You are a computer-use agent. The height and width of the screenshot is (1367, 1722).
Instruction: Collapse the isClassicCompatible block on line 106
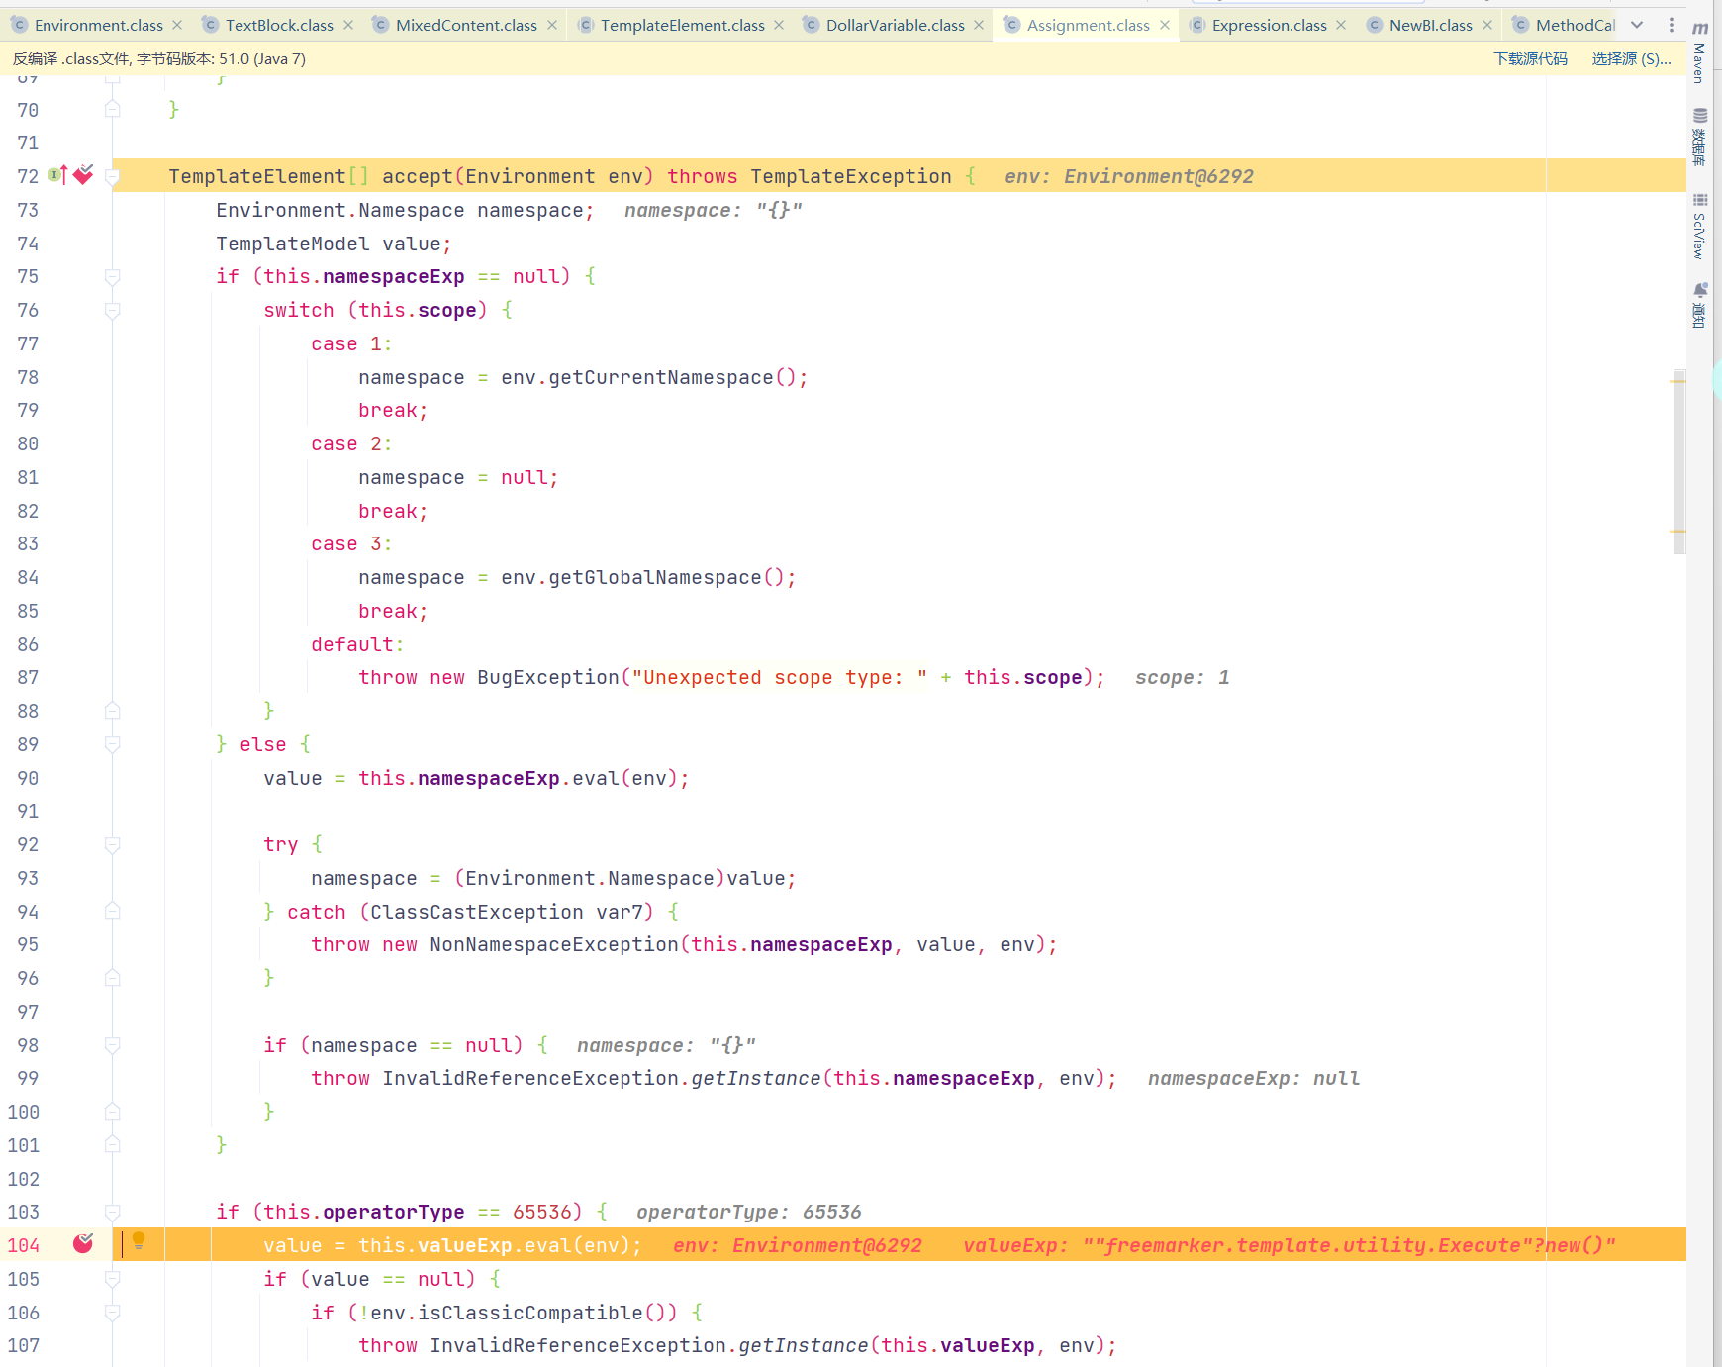click(113, 1313)
